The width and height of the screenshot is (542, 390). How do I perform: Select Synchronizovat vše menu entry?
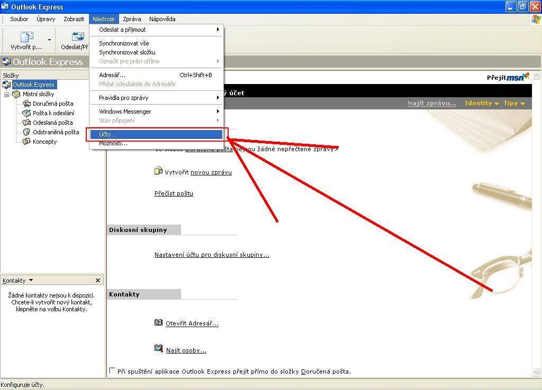click(x=156, y=43)
